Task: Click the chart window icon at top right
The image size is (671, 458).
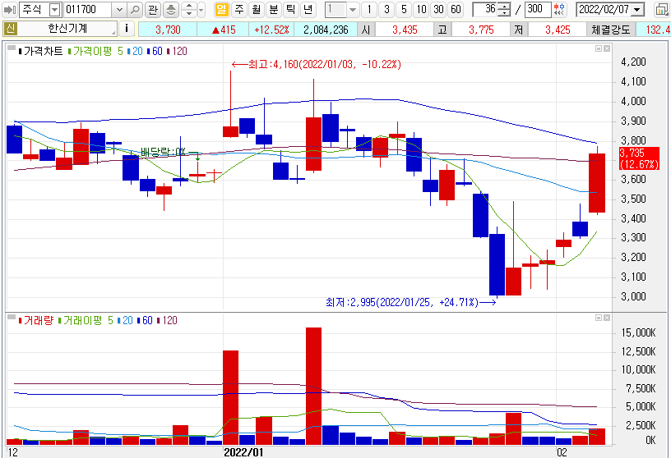Action: click(x=662, y=9)
